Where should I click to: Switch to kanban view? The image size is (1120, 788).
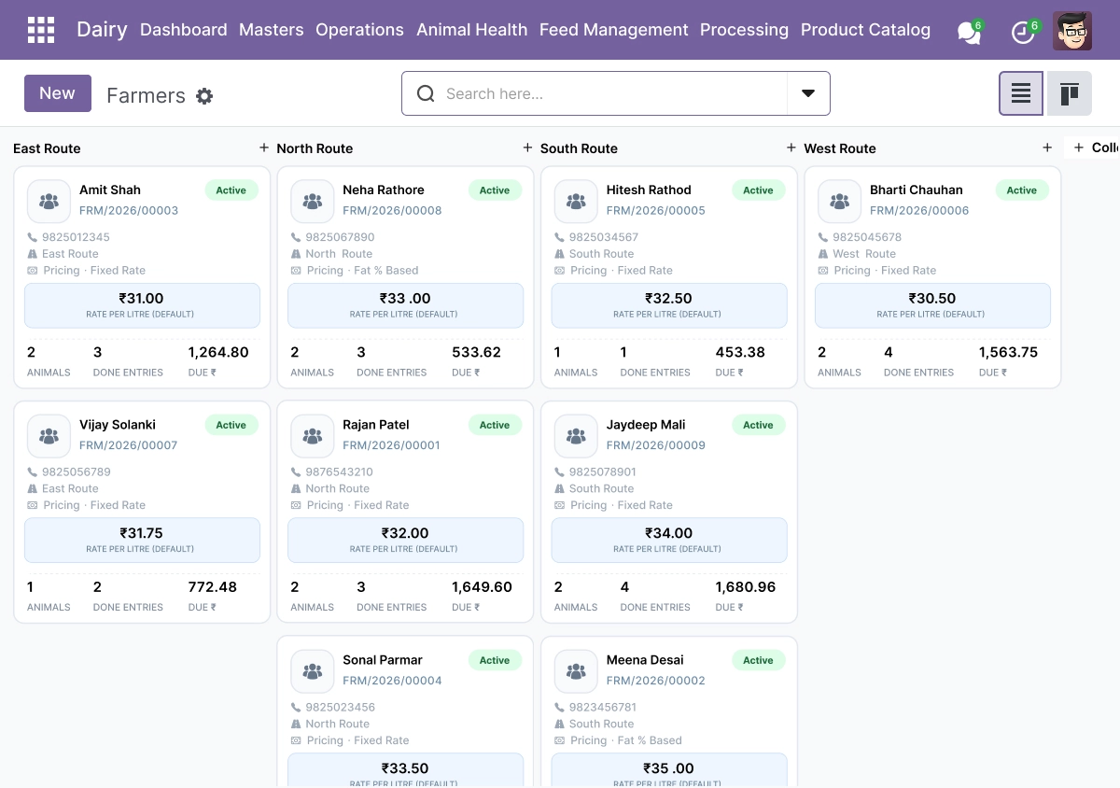1070,93
